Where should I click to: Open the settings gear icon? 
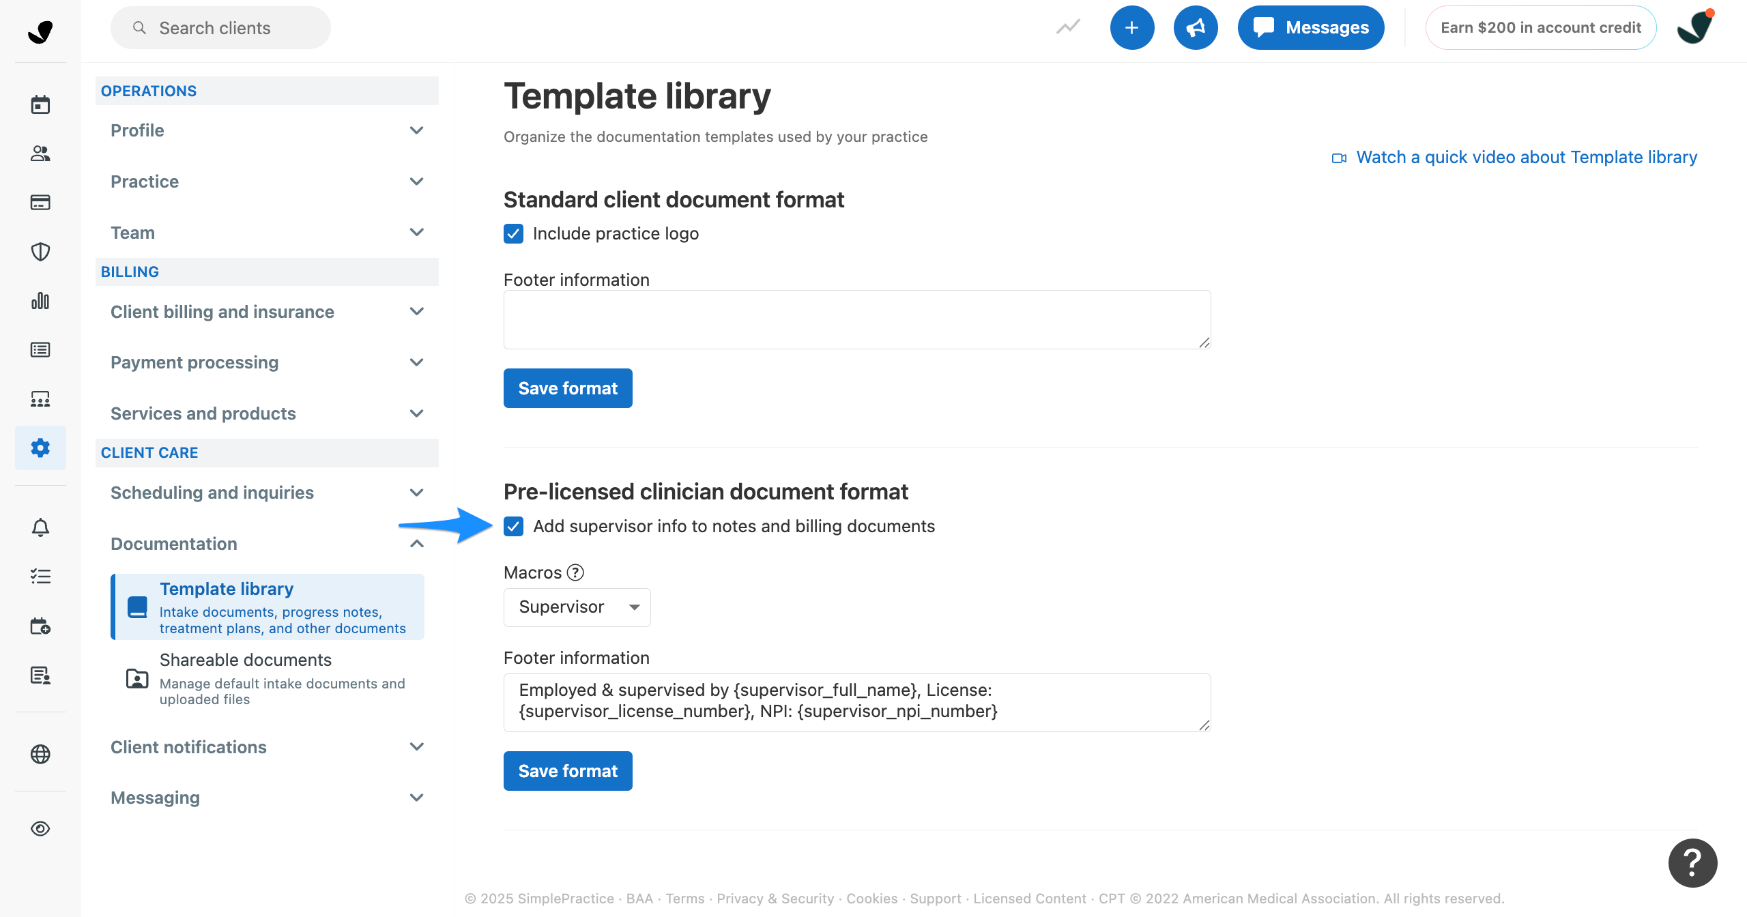40,448
